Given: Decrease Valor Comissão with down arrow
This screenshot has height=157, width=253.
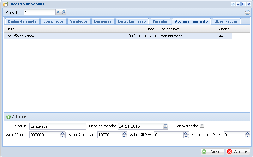Looking at the screenshot, I should (125, 136).
